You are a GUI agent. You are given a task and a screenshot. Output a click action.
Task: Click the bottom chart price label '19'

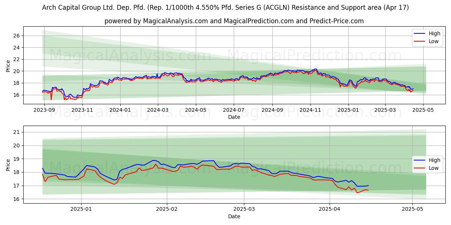17,159
